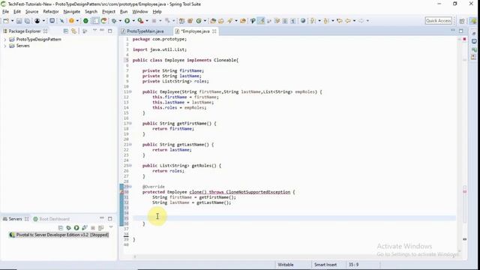Open the Window menu
Screen dimensions: 480x270
[x=140, y=12]
